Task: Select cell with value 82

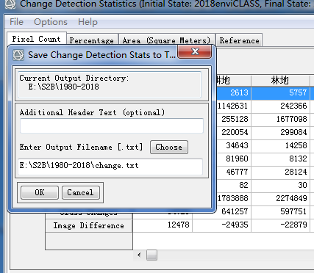Action: 234,185
